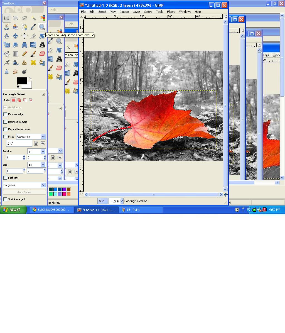Activate the Dodge/Burn tool
The height and width of the screenshot is (333, 285).
click(24, 72)
